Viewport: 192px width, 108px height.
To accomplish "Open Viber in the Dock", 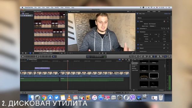I will pos(133,97).
